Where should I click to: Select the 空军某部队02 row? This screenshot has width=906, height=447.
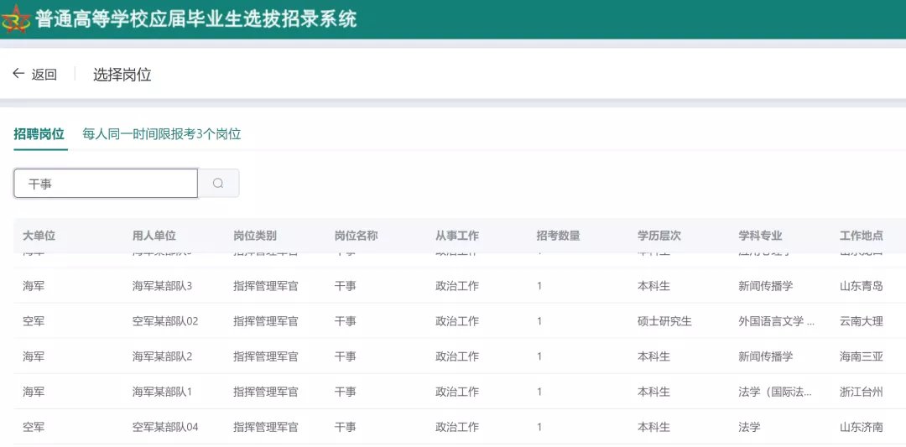point(460,321)
